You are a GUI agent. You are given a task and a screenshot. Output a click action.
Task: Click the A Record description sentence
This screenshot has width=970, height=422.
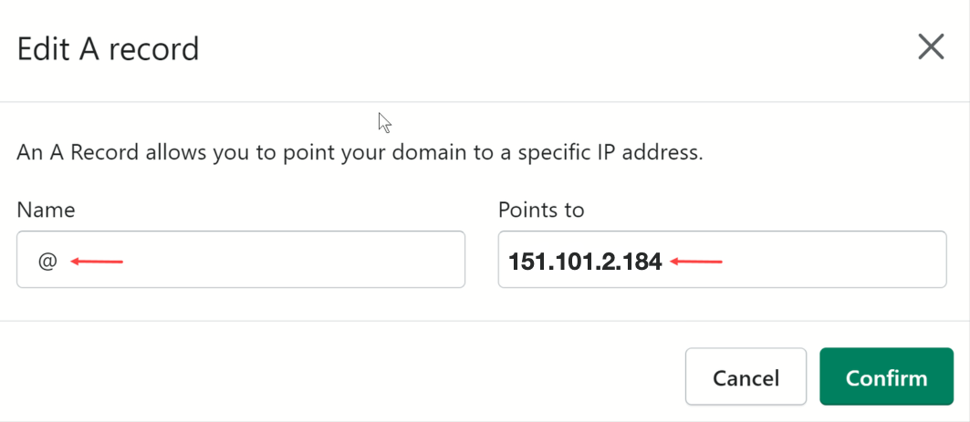coord(360,152)
